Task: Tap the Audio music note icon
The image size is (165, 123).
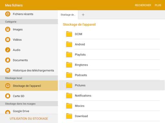Action: pyautogui.click(x=8, y=50)
